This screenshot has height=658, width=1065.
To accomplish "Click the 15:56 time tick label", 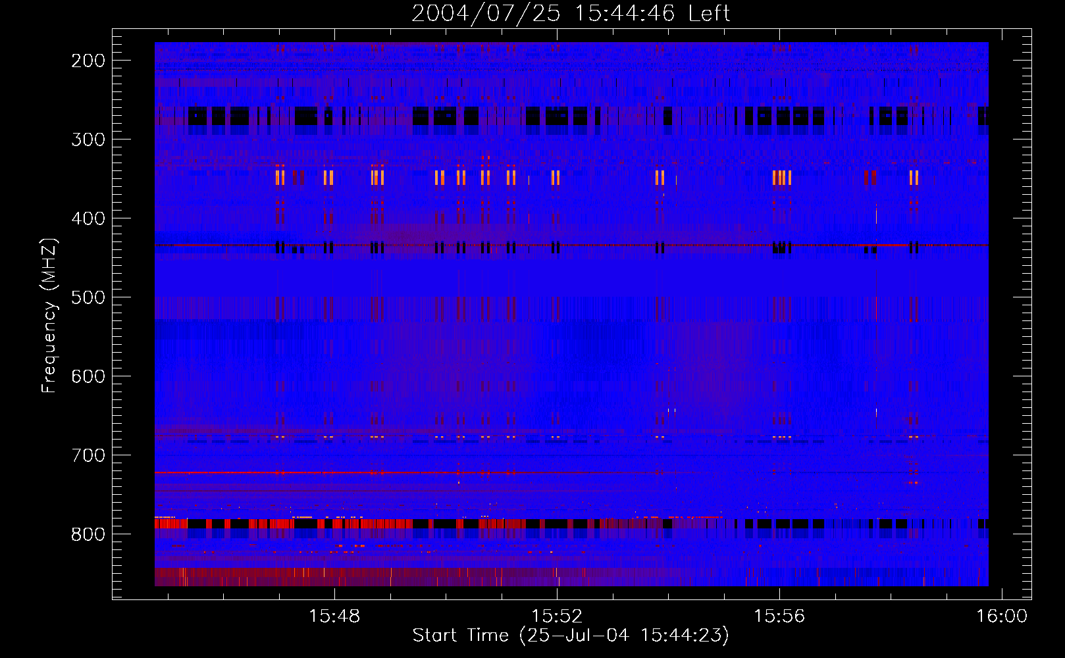I will (x=779, y=617).
